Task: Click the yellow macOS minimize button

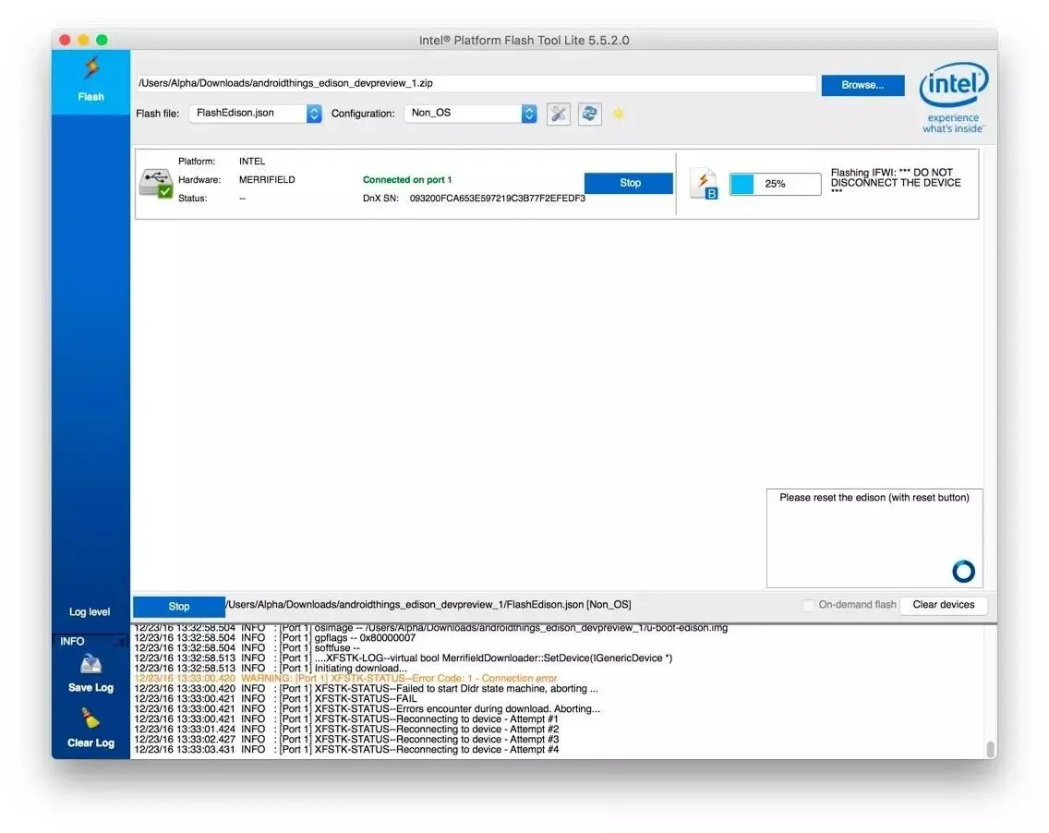Action: click(84, 40)
